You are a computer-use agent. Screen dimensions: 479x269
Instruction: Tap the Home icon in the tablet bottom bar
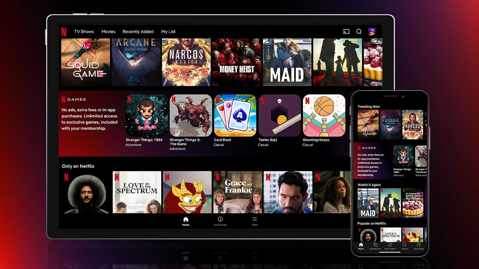186,220
